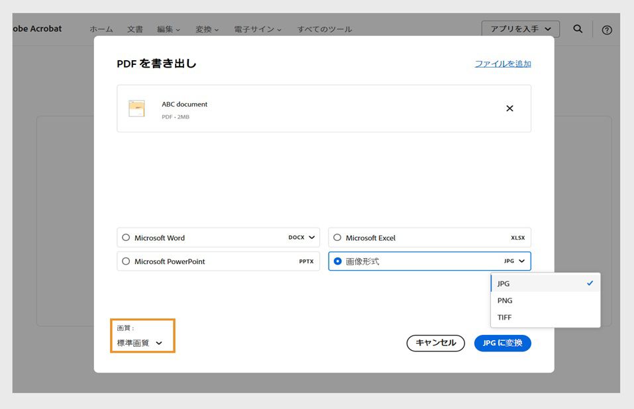Viewport: 634px width, 409px height.
Task: Select the Microsoft Excel radio button
Action: [x=337, y=238]
